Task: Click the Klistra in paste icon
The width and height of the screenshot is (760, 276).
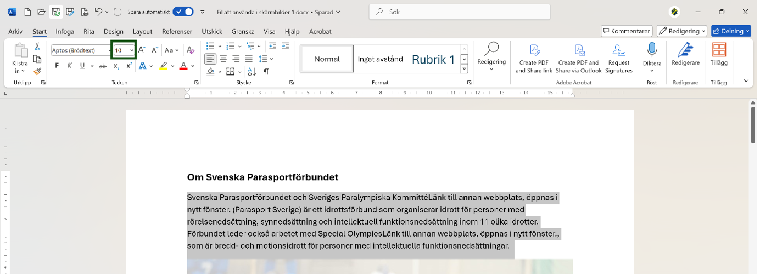Action: [x=20, y=50]
